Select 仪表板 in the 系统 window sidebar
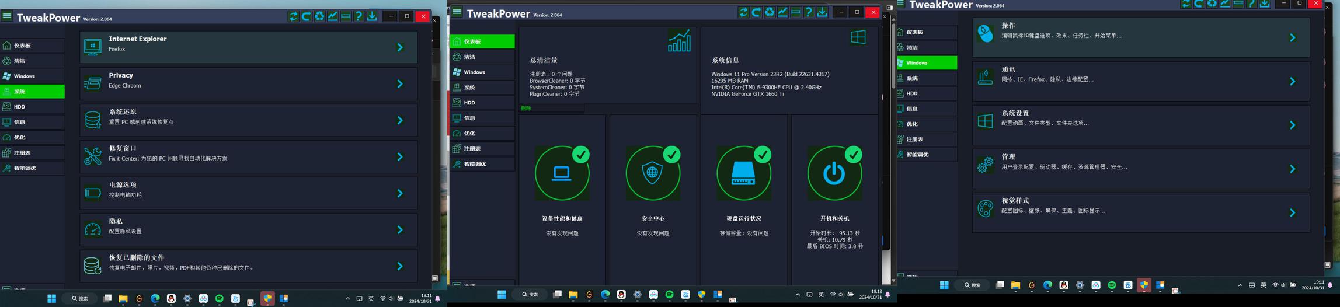The image size is (1340, 307). [x=32, y=46]
